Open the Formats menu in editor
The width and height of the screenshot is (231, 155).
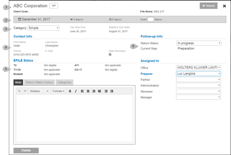point(58,91)
